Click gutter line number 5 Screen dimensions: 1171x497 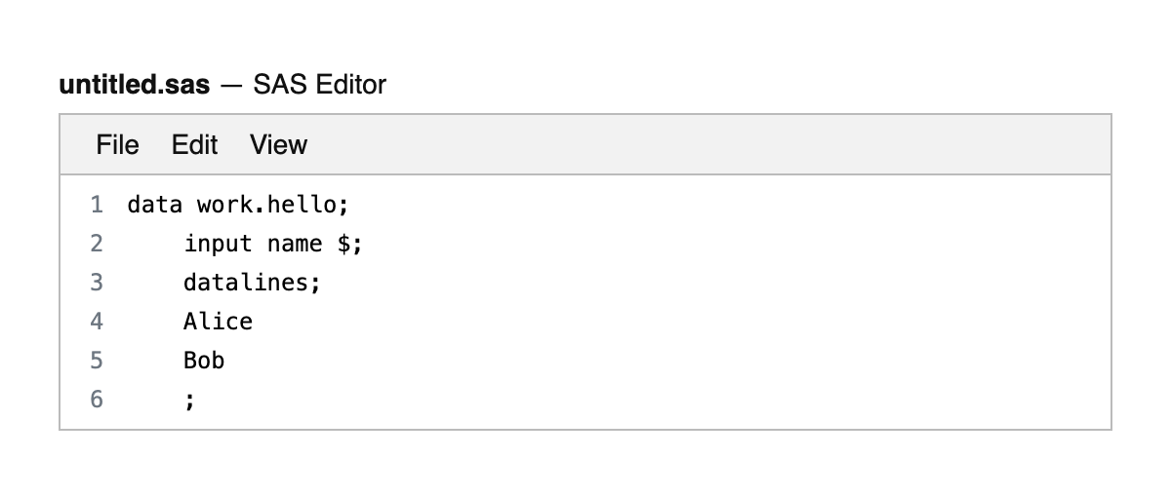[96, 361]
